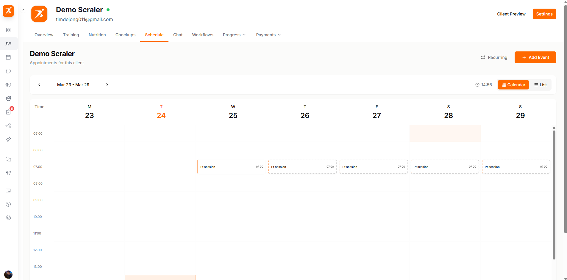Go to next week with right chevron
567x280 pixels.
[x=107, y=85]
